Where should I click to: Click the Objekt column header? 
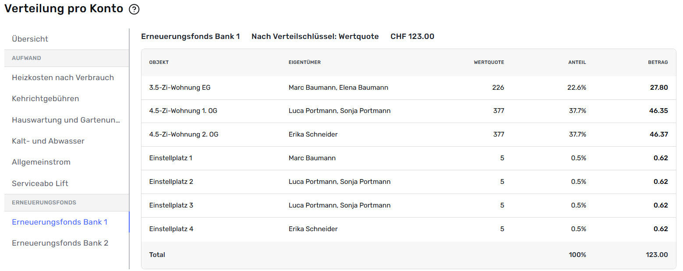click(x=159, y=62)
